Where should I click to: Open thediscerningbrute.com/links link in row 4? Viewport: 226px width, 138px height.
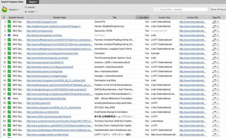[44, 35]
